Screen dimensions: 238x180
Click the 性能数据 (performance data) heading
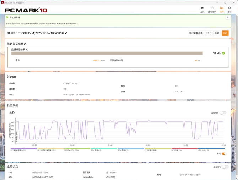coord(12,105)
